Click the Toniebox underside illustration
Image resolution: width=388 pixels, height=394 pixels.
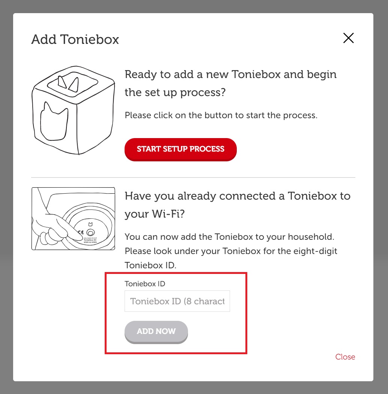pos(73,219)
